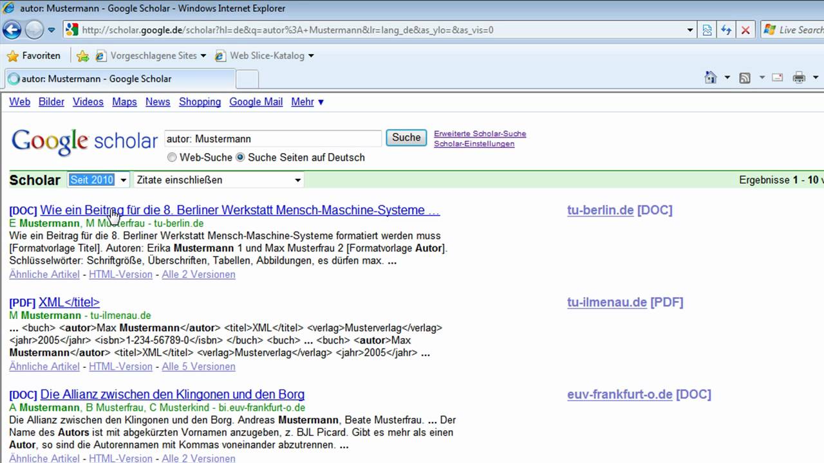Screen dimensions: 824x463
Task: Refresh the page with the Refresh icon
Action: coord(726,30)
